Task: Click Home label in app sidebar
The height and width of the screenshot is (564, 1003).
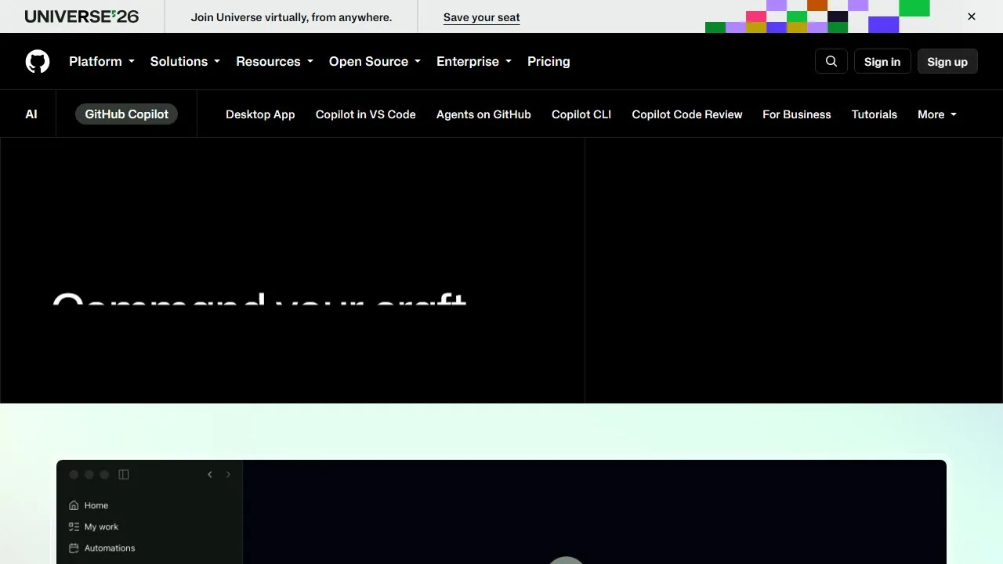Action: point(96,505)
